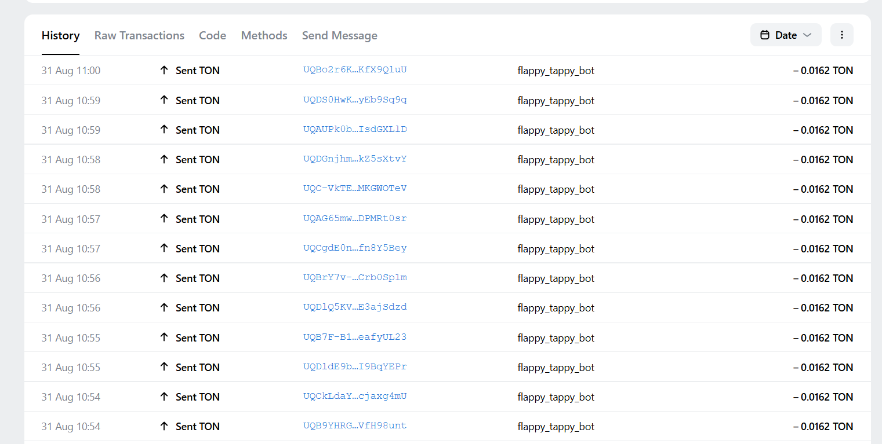Expand the Date filter dropdown
This screenshot has width=882, height=444.
[x=807, y=35]
